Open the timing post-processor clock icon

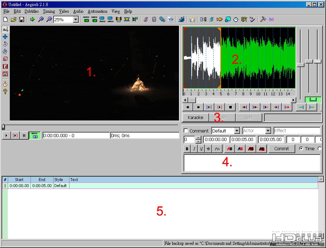pyautogui.click(x=236, y=19)
